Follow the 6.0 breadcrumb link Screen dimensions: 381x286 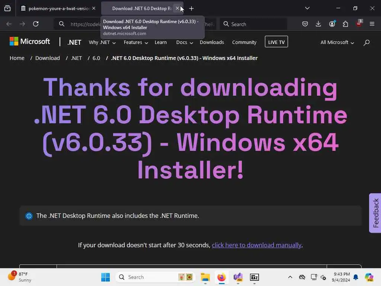(x=96, y=58)
